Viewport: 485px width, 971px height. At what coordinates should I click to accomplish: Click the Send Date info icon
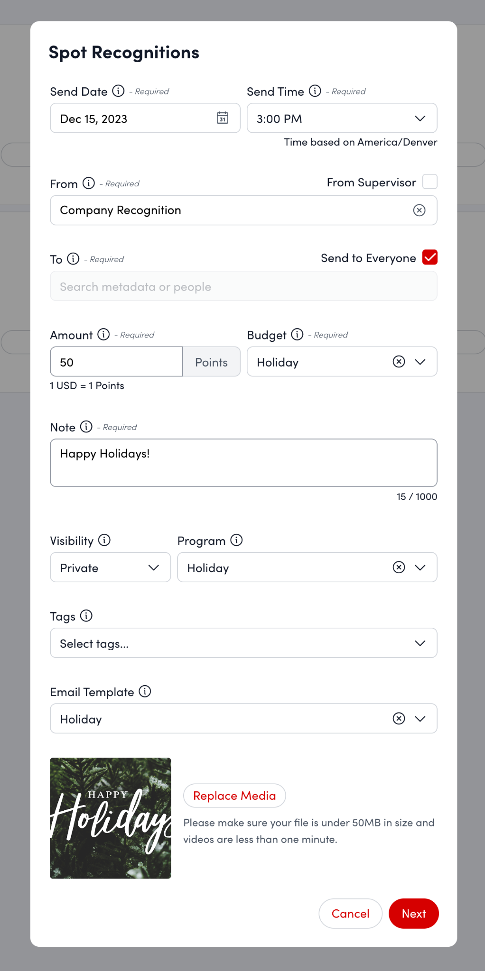[x=118, y=91]
